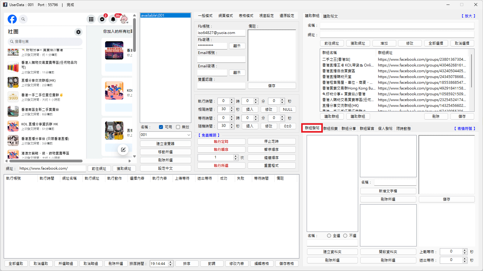
Task: Open the 【免責聲明】 disclaimer link
Action: (209, 135)
